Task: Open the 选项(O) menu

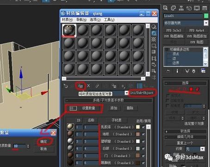Action: tap(95, 20)
